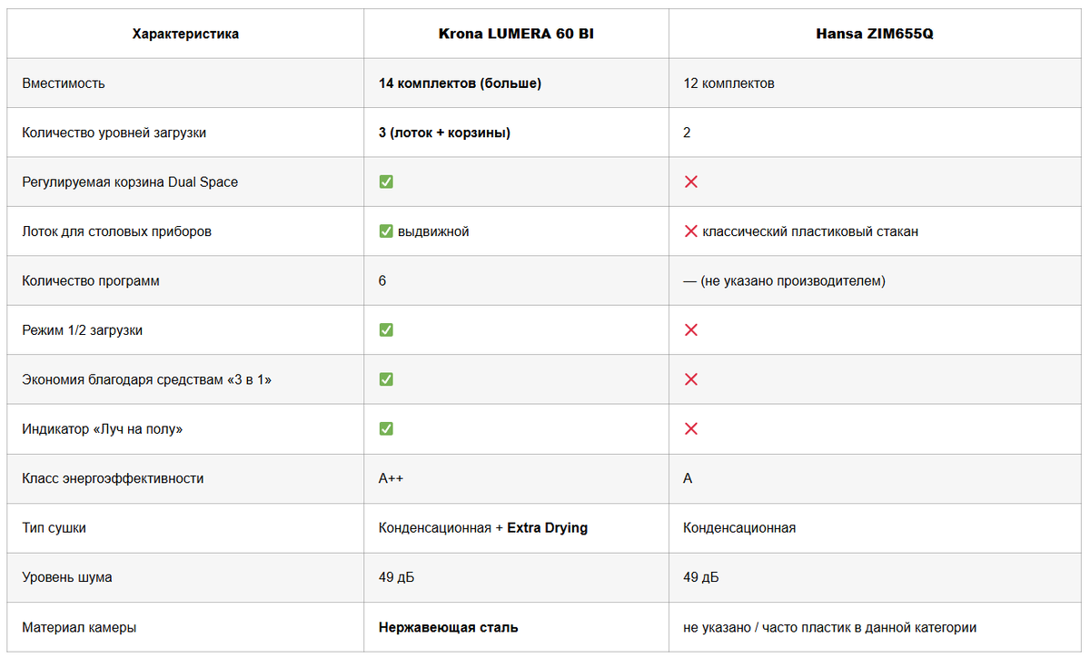This screenshot has width=1090, height=658.
Task: Click the Extra Drying text
Action: pos(547,527)
